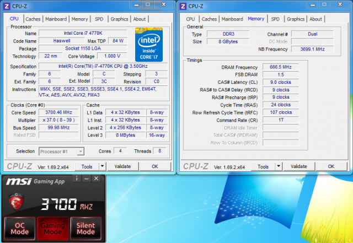This screenshot has height=243, width=353.
Task: Click the Technology value 22 nm
Action: 50,56
